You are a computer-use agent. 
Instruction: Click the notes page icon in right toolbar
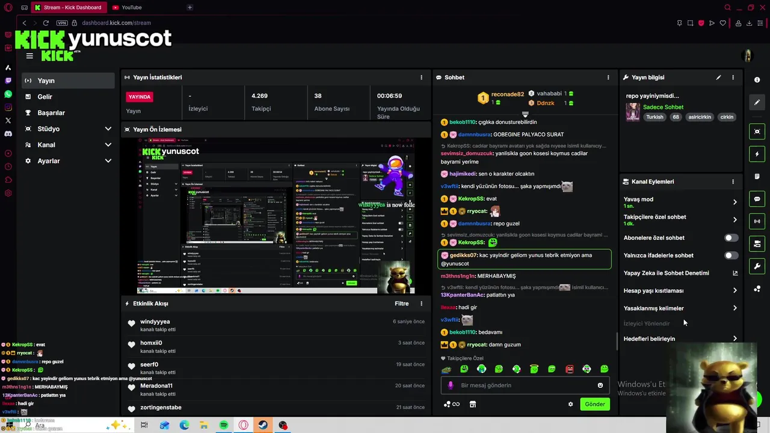click(x=757, y=176)
